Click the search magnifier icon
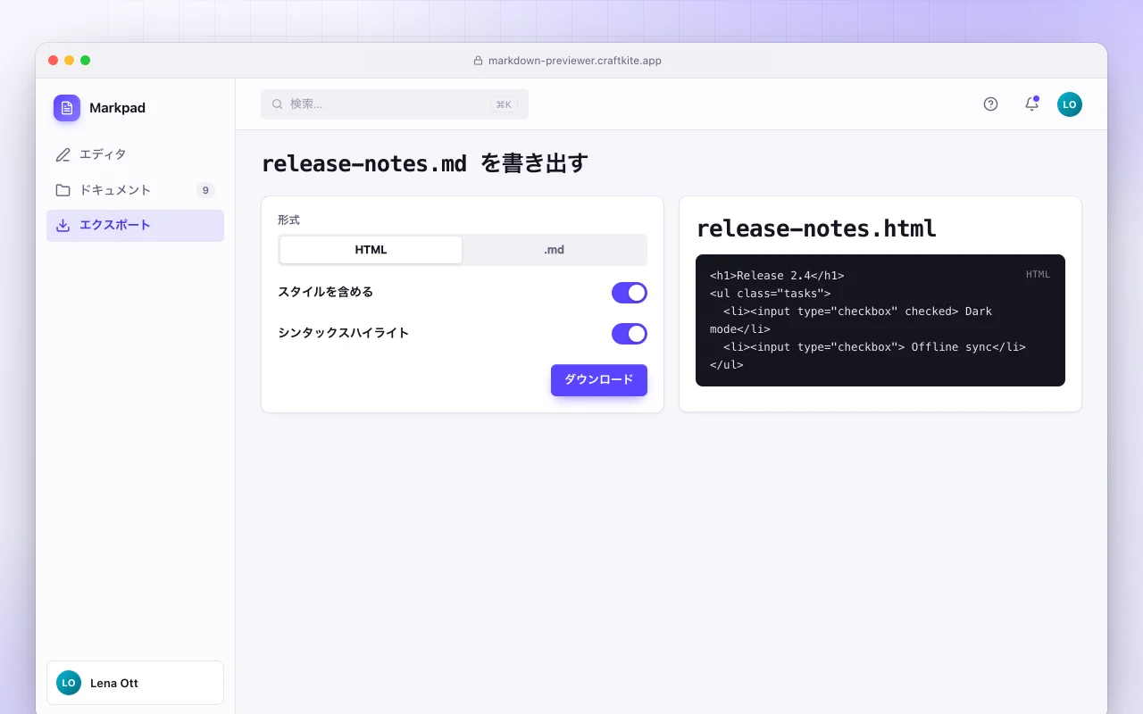Viewport: 1143px width, 714px height. pos(278,104)
